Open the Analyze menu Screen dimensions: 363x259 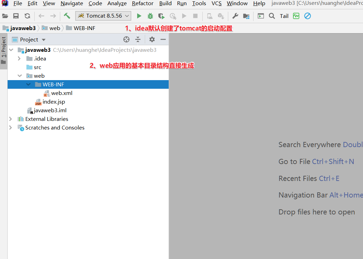tap(117, 3)
